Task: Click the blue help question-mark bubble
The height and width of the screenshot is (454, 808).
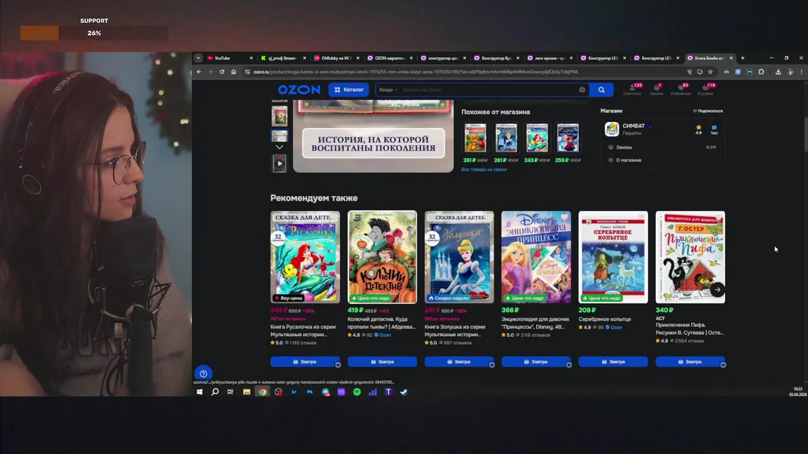Action: pyautogui.click(x=203, y=373)
